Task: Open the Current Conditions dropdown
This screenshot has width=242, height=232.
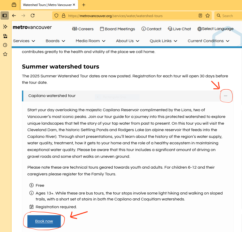Action: [x=208, y=41]
